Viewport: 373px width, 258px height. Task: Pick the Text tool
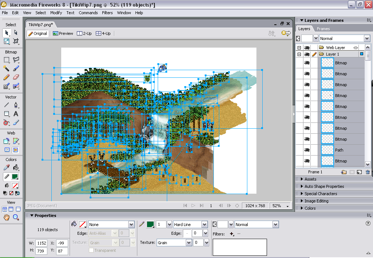coord(16,114)
